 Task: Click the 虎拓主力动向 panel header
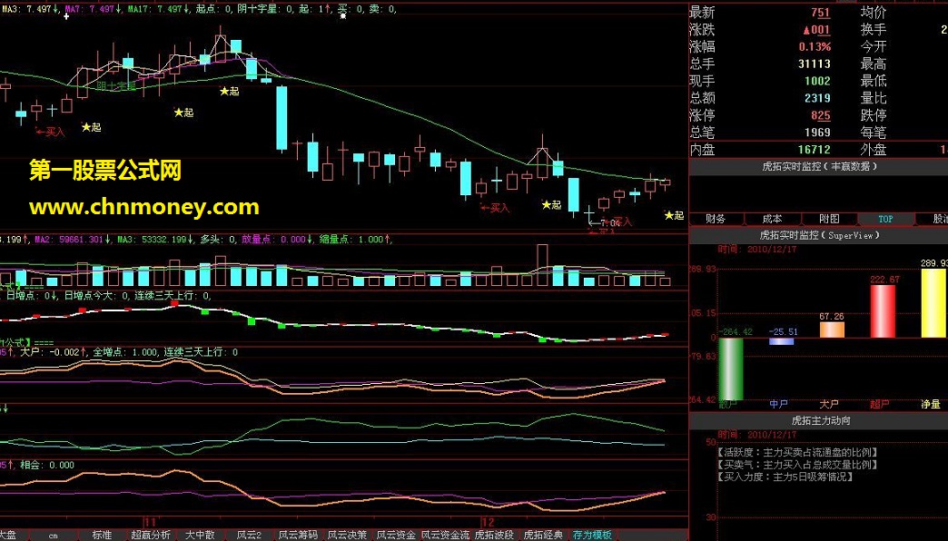pyautogui.click(x=819, y=420)
